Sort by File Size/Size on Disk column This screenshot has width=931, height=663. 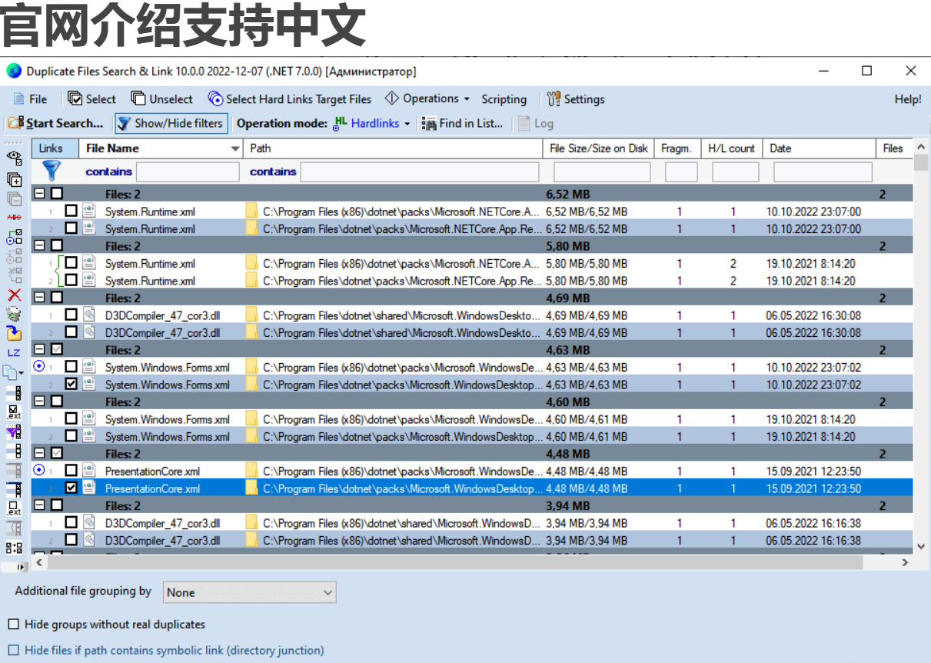pos(599,148)
